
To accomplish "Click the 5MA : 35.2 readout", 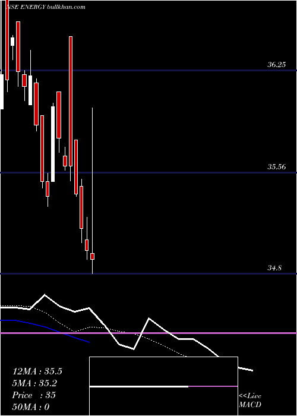I will (x=34, y=383).
